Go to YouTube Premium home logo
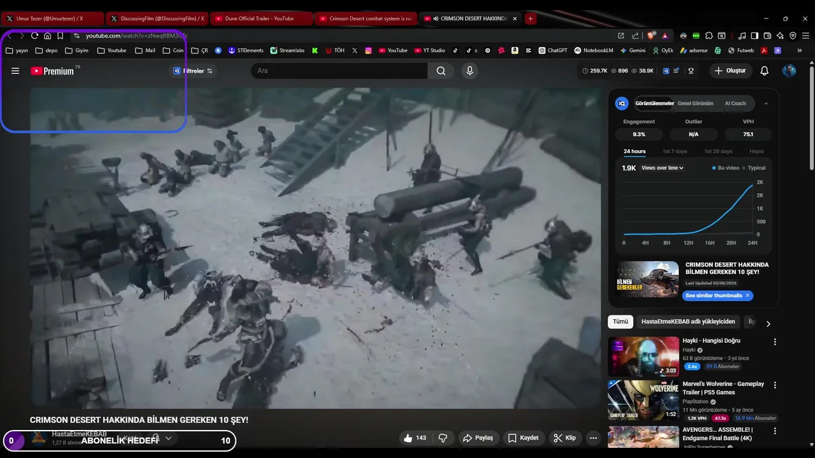 [52, 71]
